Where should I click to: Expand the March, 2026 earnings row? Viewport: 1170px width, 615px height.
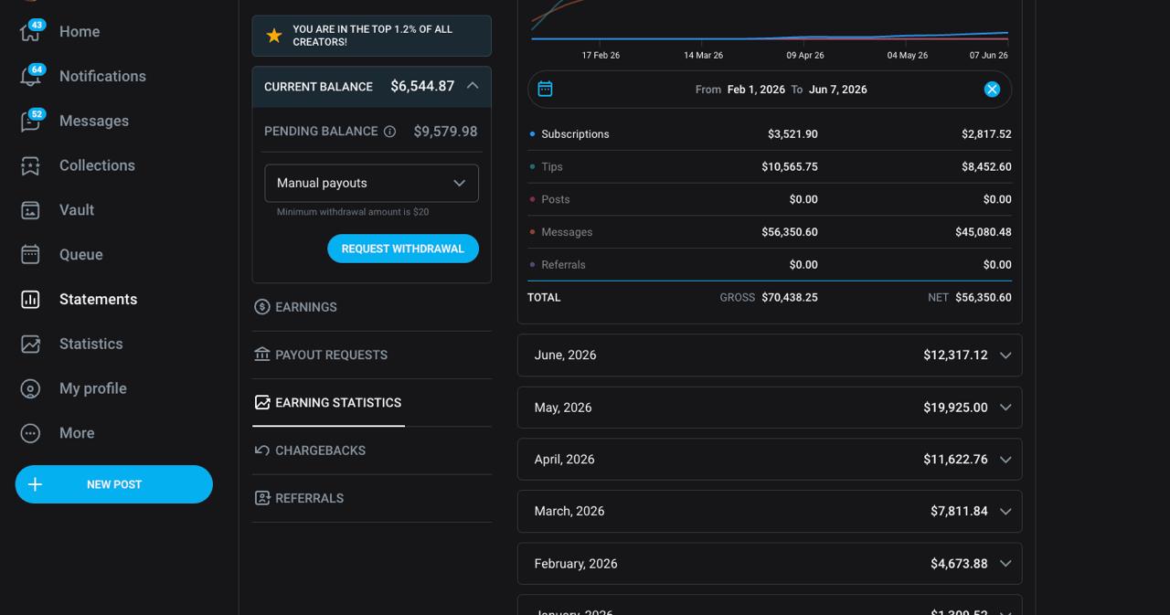(770, 511)
